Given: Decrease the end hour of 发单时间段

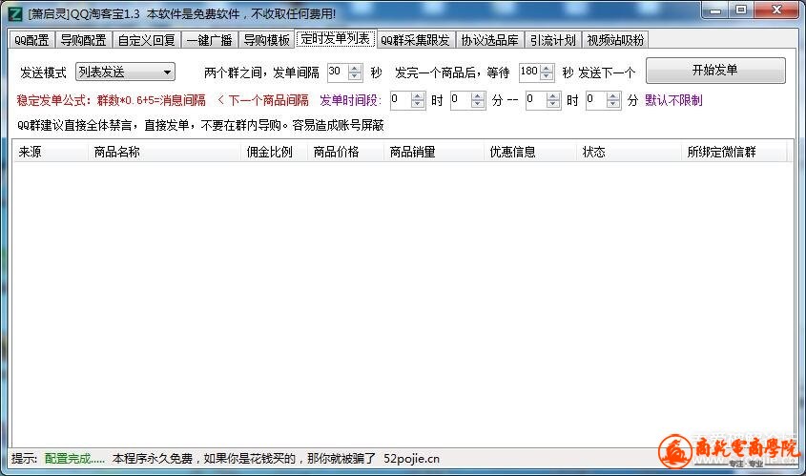Looking at the screenshot, I should tap(553, 104).
